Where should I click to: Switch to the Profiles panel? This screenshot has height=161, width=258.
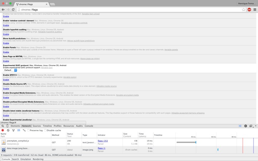(57, 126)
